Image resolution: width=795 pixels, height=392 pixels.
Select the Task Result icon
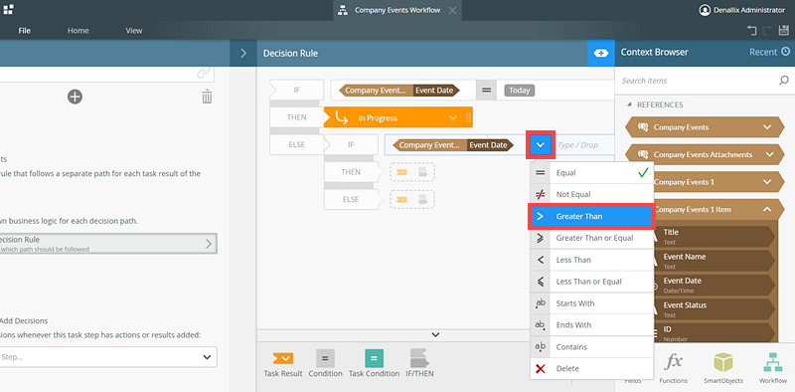coord(283,358)
